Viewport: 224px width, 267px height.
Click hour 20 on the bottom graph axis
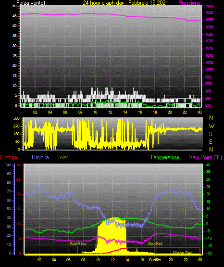point(171,260)
